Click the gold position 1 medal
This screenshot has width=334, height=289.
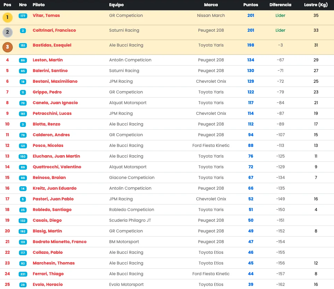point(8,17)
